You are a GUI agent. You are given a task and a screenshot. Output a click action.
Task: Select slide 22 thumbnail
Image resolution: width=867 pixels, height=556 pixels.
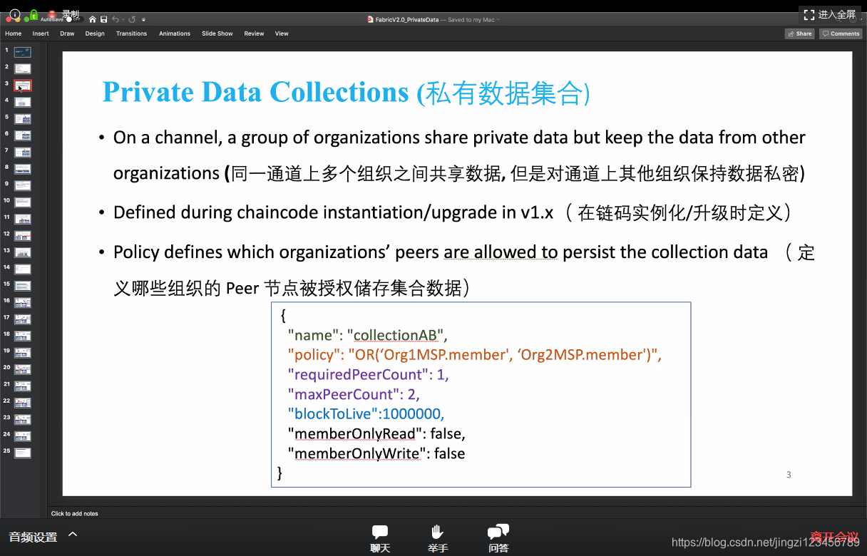pos(23,403)
